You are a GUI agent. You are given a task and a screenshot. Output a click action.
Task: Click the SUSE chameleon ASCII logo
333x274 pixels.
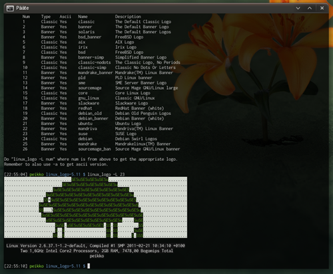click(x=95, y=207)
